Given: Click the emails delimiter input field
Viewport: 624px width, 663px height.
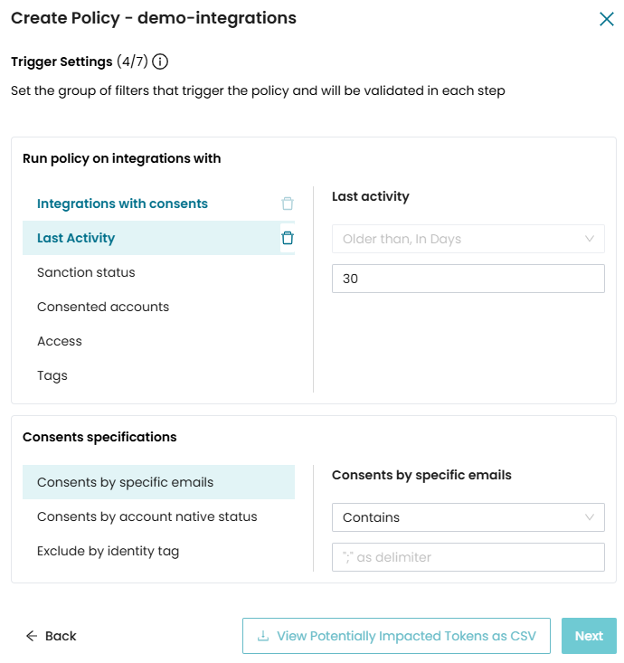Looking at the screenshot, I should (468, 557).
